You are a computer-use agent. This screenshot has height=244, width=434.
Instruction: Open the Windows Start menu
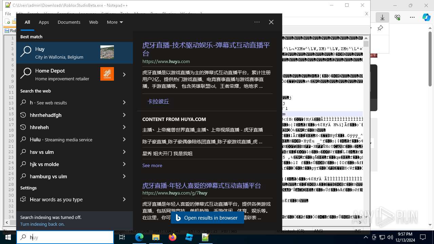click(8, 237)
